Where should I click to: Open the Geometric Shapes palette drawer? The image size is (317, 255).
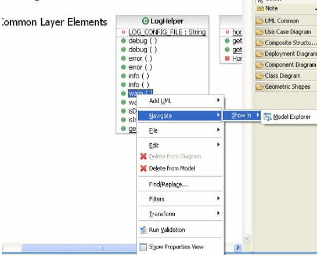[286, 87]
